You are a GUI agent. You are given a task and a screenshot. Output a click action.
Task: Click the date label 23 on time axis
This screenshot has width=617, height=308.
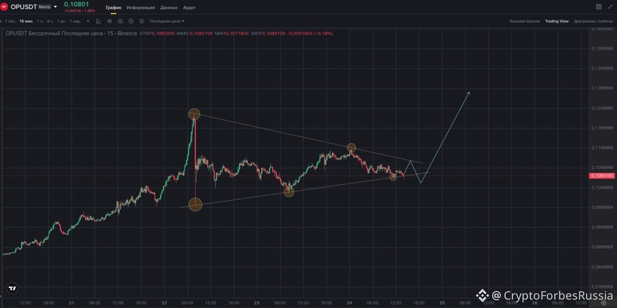tap(256, 303)
